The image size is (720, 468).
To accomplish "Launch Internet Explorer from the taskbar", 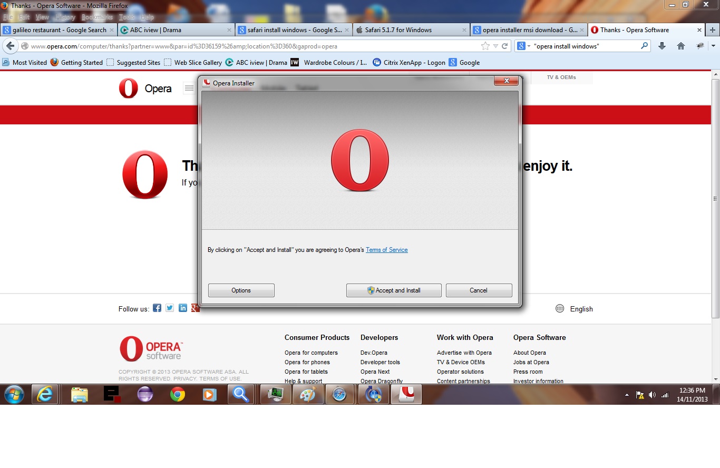I will pos(45,394).
